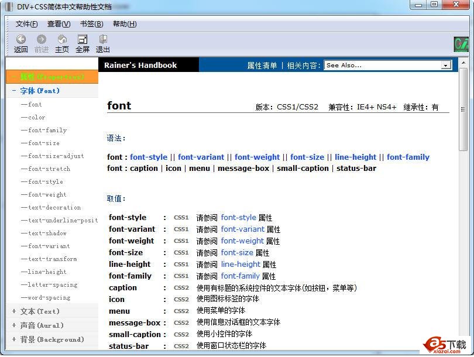474x357 pixels.
Task: Open the 文件(F) menu
Action: [x=26, y=24]
